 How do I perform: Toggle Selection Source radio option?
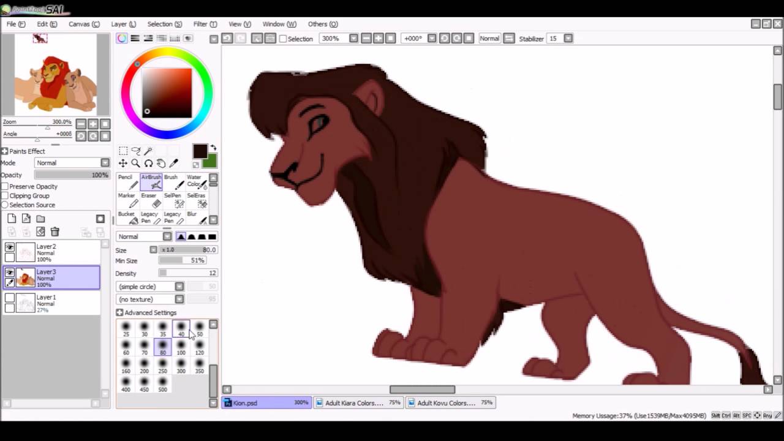[5, 205]
